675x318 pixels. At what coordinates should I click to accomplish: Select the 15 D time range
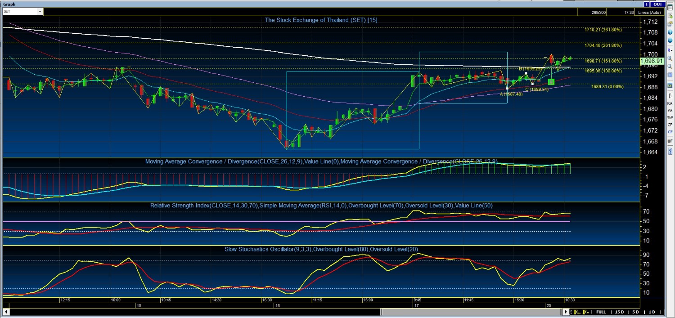[x=619, y=312]
